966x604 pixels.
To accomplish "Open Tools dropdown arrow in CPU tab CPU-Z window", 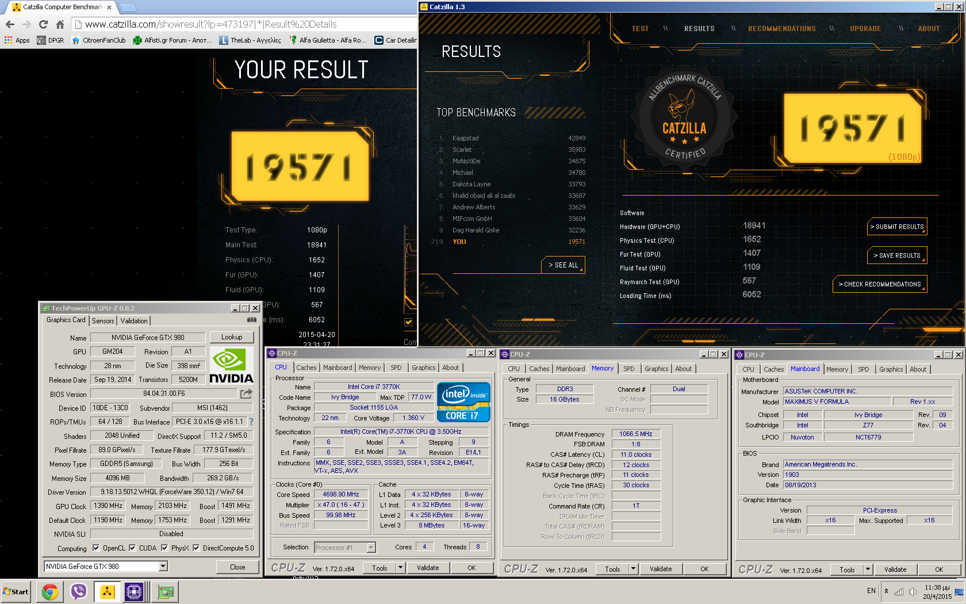I will pos(400,568).
